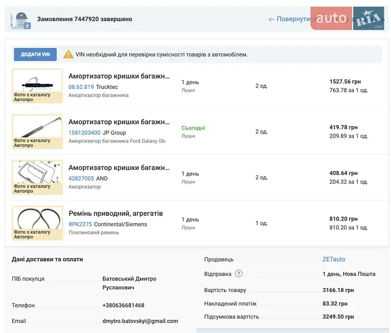The image size is (391, 333).
Task: Click the phone number +380636681468
Action: coord(123,305)
